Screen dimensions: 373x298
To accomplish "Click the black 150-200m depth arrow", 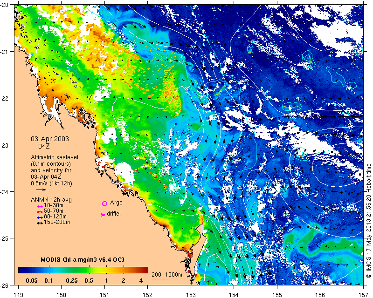I will coord(40,223).
